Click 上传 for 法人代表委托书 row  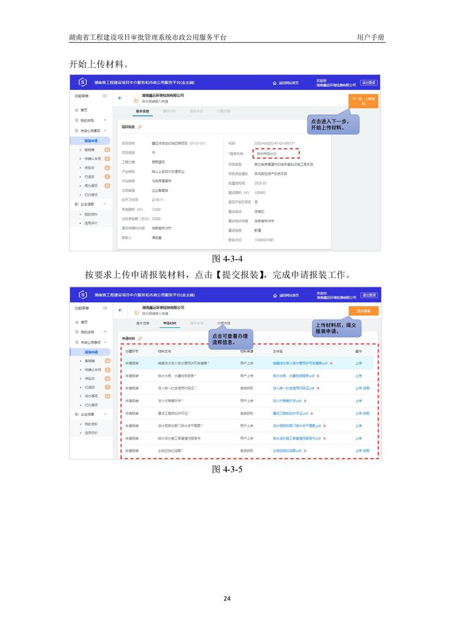click(x=358, y=401)
